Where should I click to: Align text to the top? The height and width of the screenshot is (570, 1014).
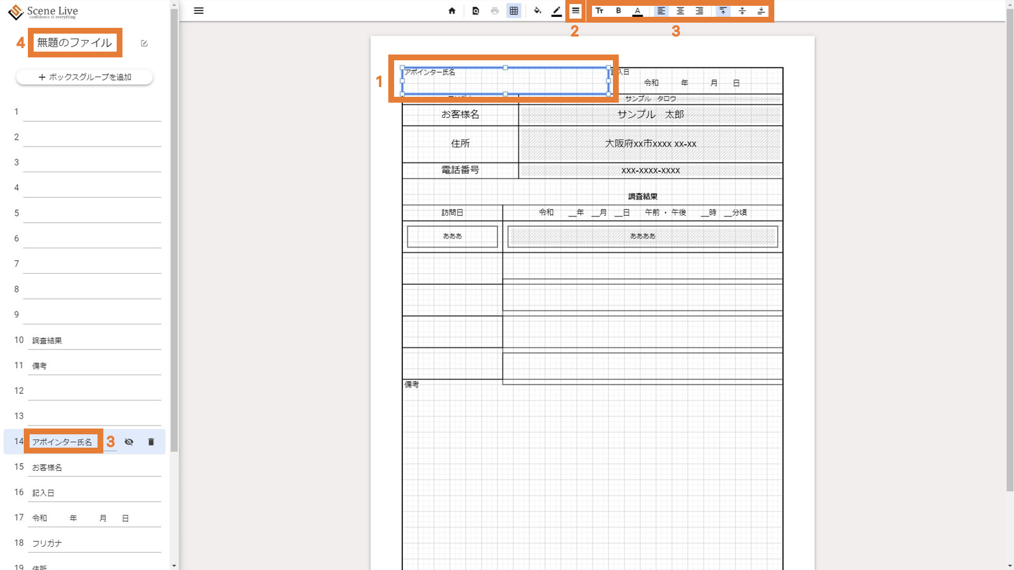point(723,11)
